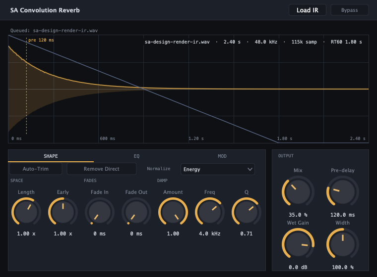Click the Fade Out knob
Image resolution: width=377 pixels, height=277 pixels.
pyautogui.click(x=136, y=212)
